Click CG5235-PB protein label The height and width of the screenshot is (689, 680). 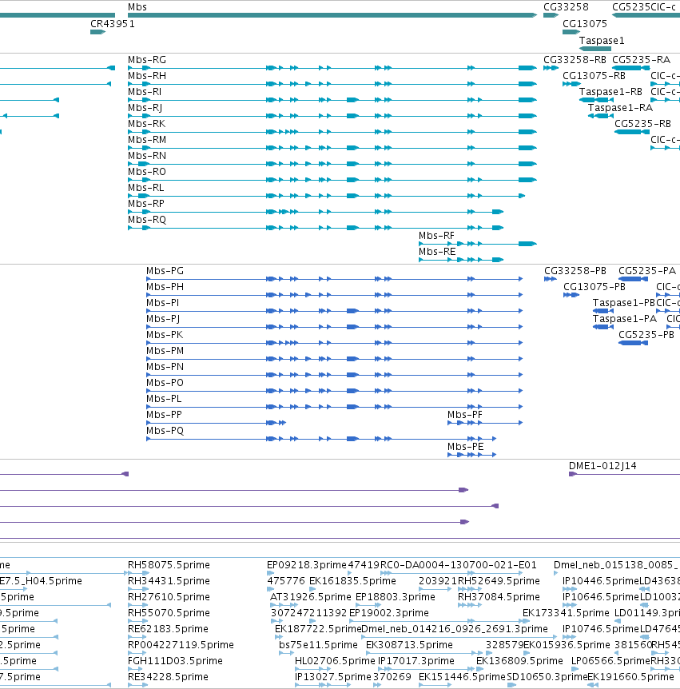tap(646, 334)
